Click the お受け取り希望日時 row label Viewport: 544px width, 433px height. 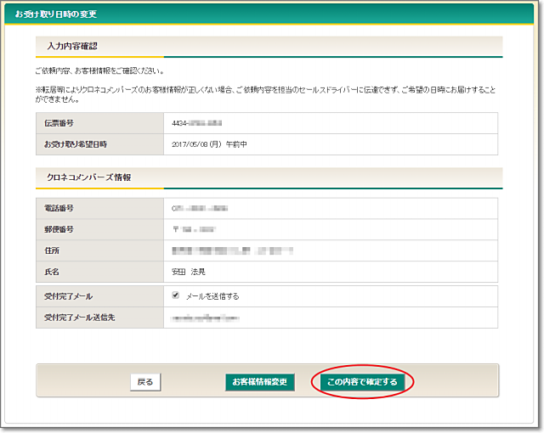[x=76, y=144]
